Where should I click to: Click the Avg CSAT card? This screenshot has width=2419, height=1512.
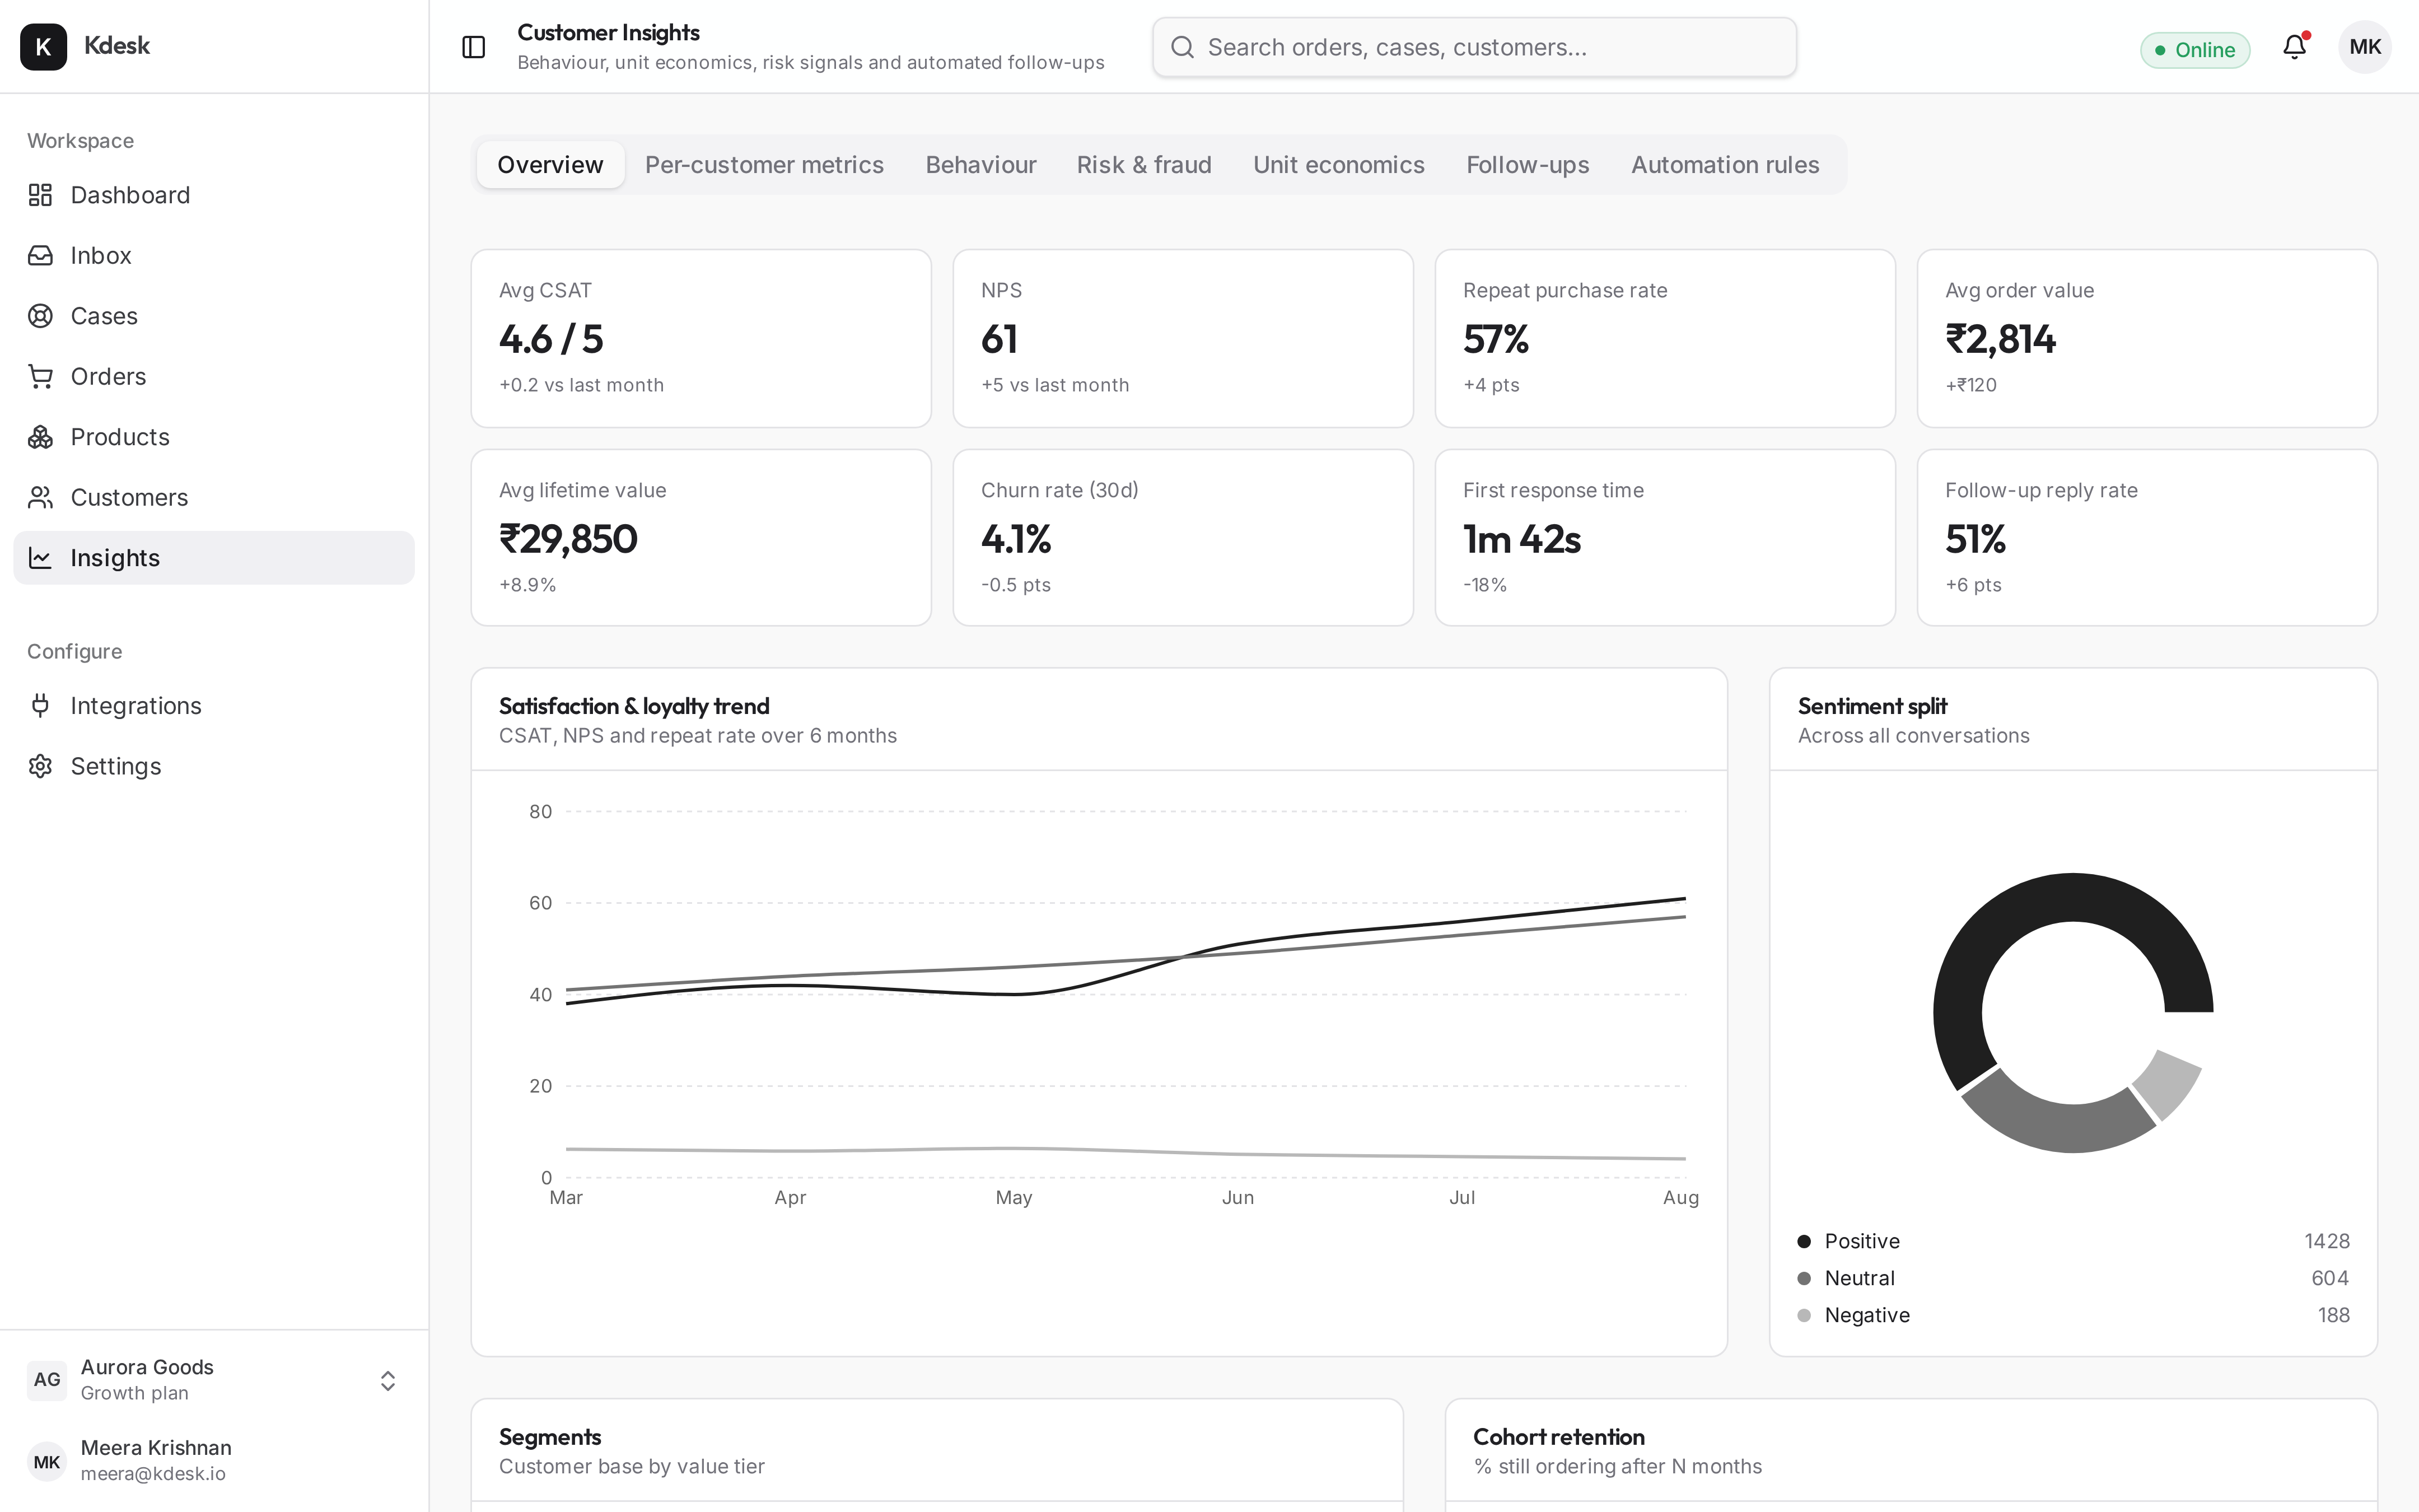pos(701,338)
